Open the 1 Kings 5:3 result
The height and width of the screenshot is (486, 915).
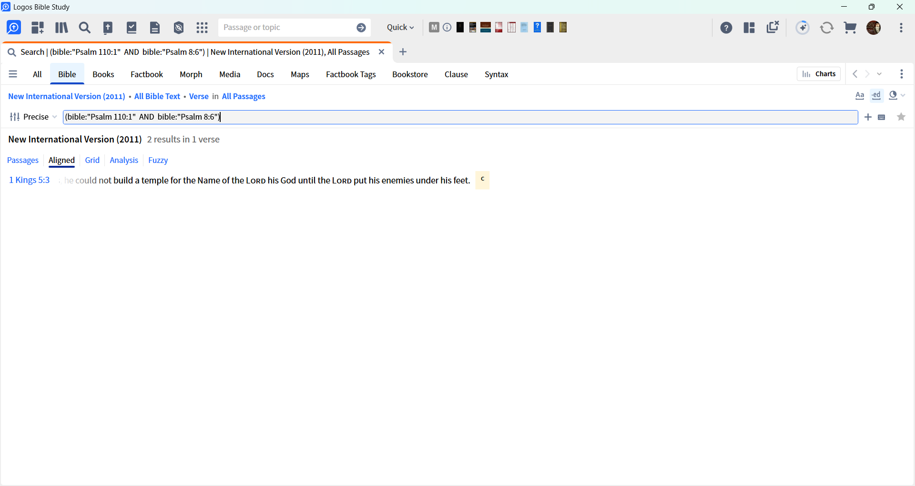(x=30, y=180)
